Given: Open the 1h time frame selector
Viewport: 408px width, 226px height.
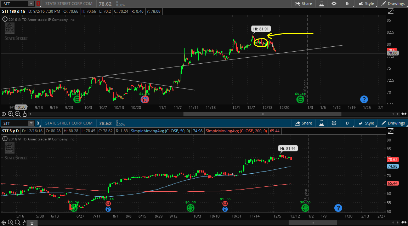Looking at the screenshot, I should [x=347, y=4].
